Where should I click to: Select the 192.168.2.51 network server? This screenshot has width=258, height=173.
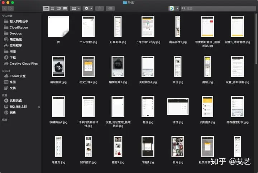(x=18, y=107)
